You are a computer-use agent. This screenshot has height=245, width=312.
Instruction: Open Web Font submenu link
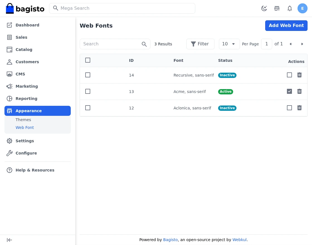pos(25,128)
